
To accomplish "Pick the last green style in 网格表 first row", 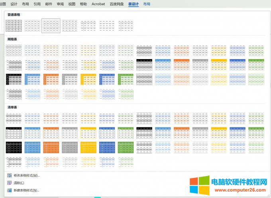I will pyautogui.click(x=256, y=50).
